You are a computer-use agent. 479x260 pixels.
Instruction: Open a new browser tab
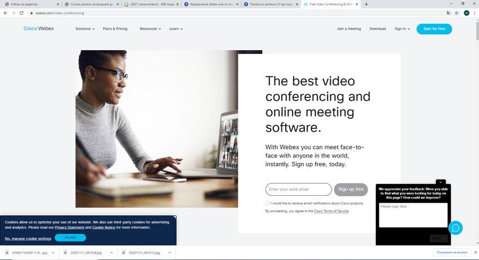(x=366, y=5)
